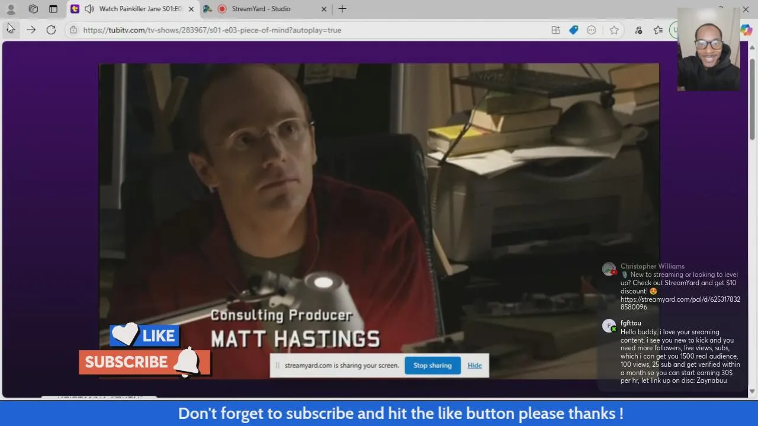The image size is (758, 426).
Task: Switch to StreamYard - Studio tab
Action: tap(261, 9)
